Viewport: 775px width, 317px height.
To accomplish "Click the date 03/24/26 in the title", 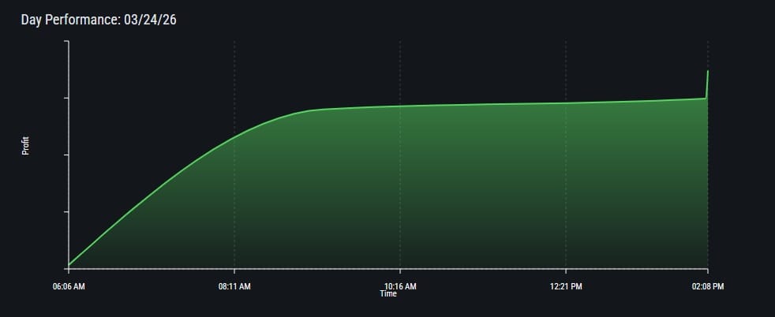I will (x=150, y=20).
